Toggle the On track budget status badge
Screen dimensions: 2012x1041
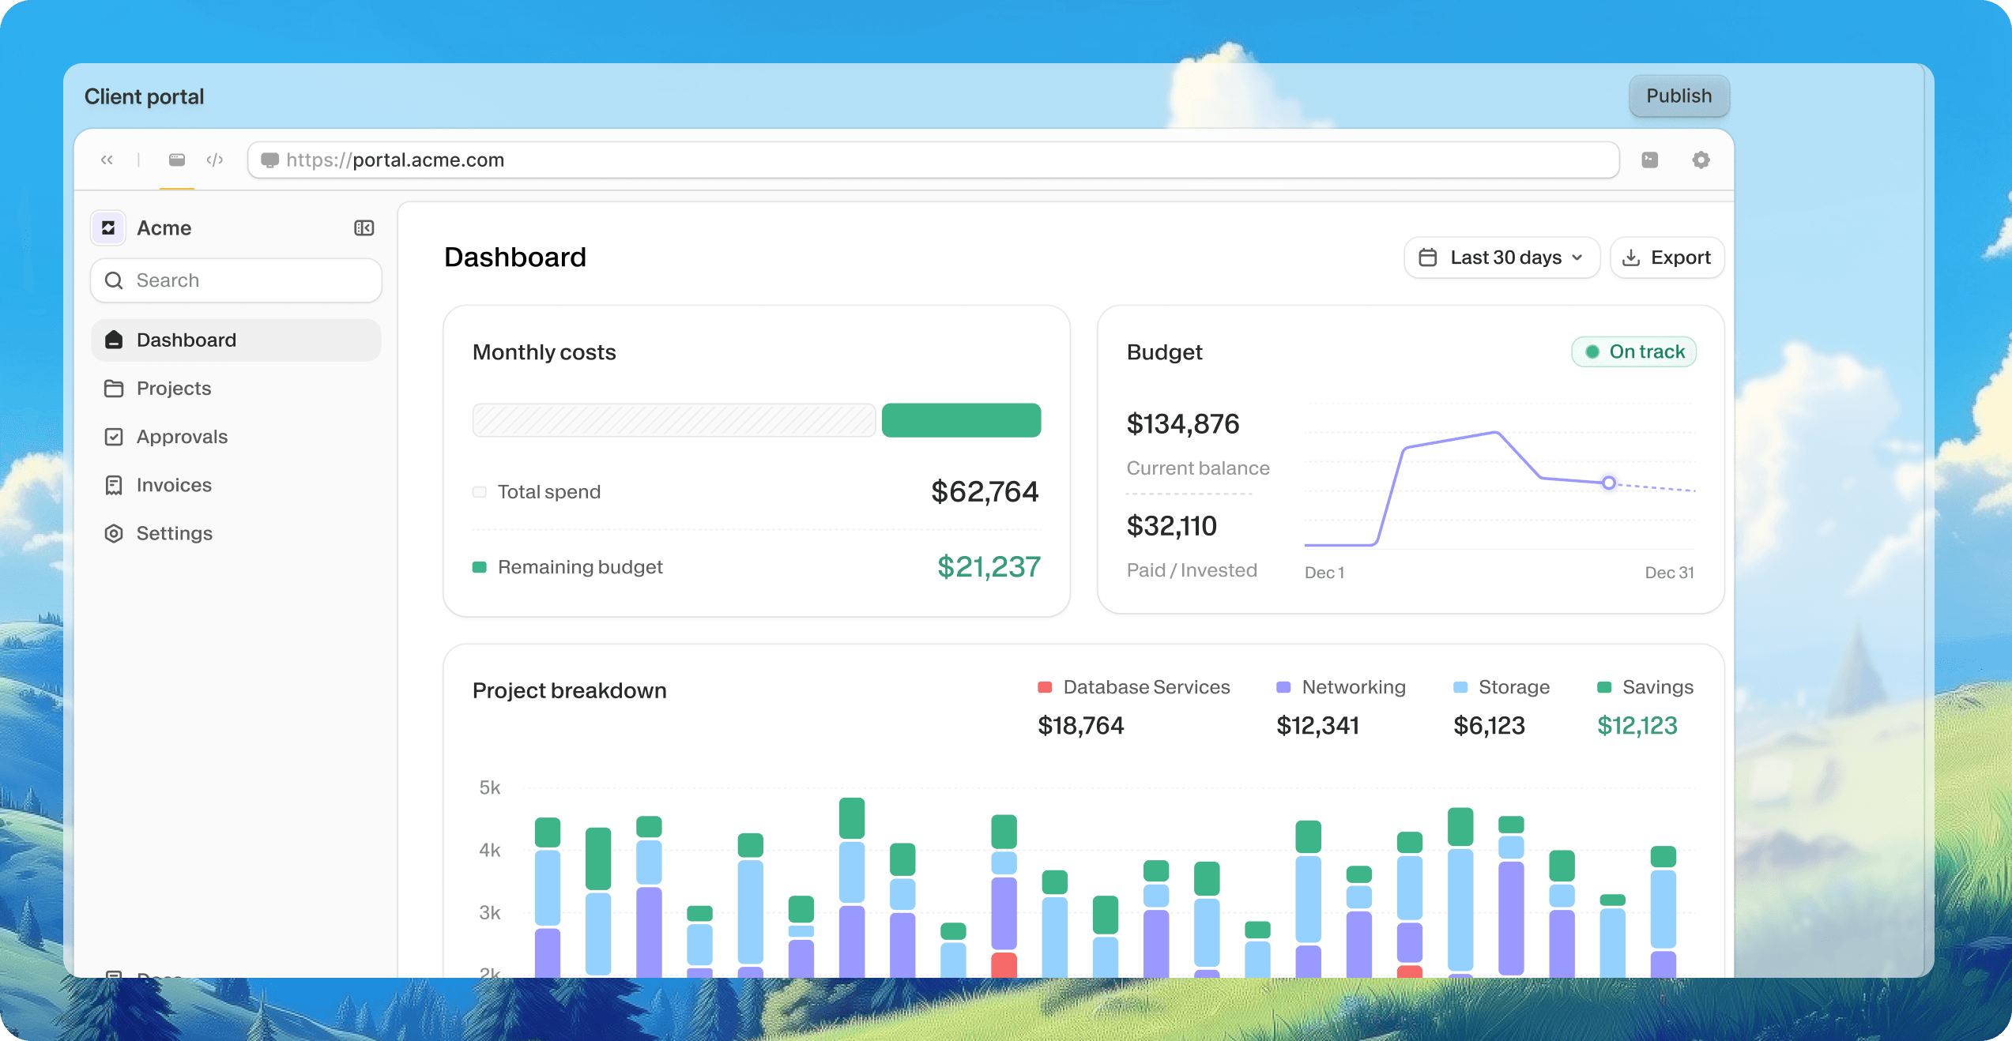pyautogui.click(x=1633, y=351)
